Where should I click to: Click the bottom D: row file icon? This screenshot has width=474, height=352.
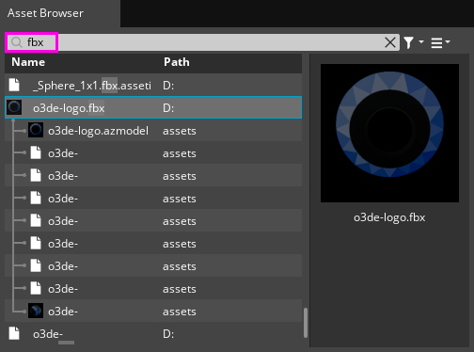[x=14, y=333]
